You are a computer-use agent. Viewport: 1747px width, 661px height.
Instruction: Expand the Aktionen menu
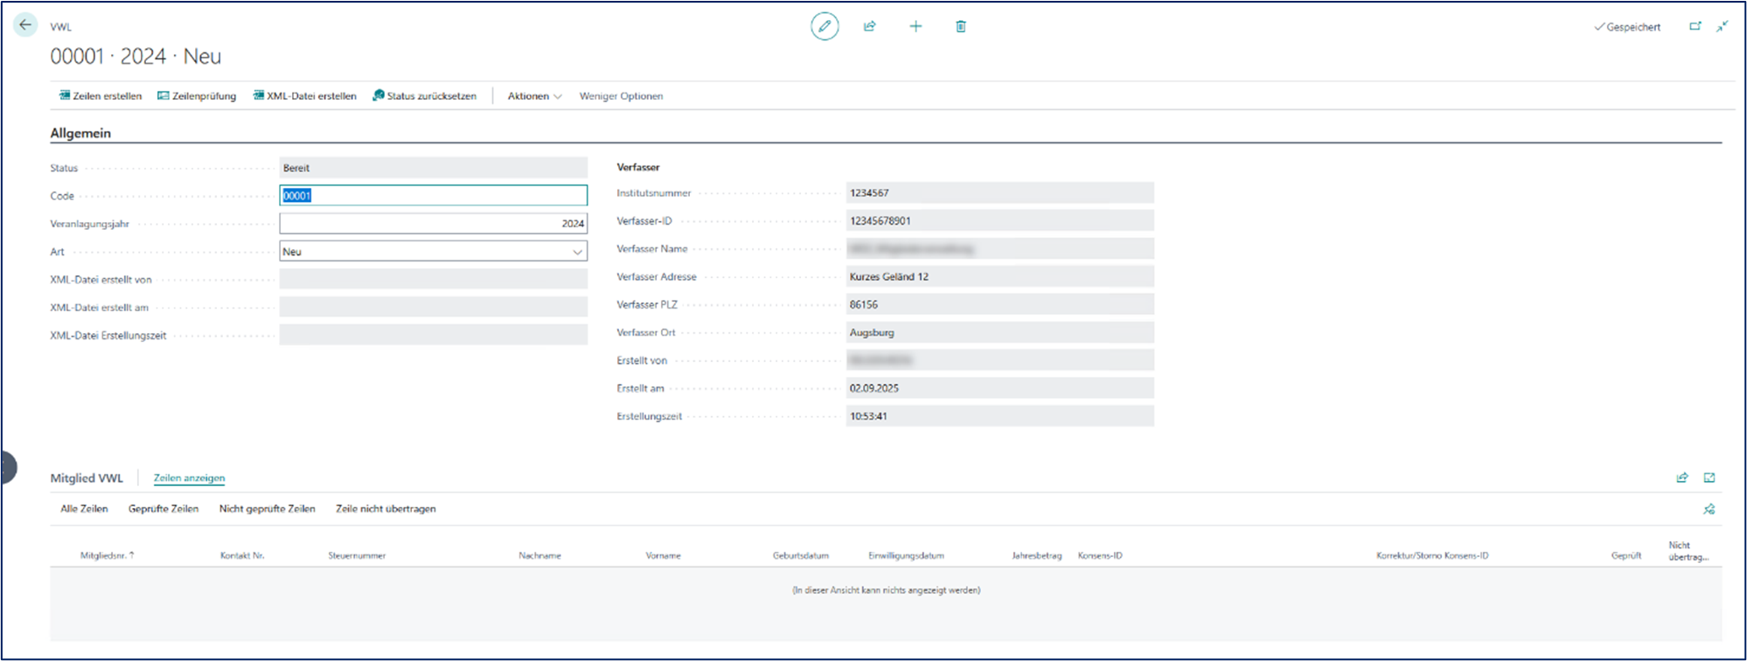point(534,96)
